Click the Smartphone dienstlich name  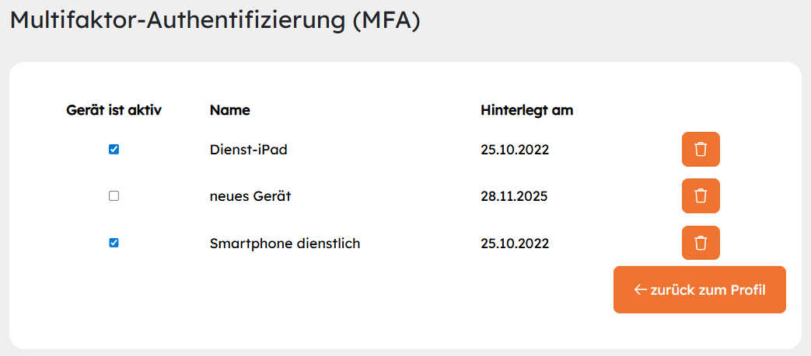coord(285,244)
